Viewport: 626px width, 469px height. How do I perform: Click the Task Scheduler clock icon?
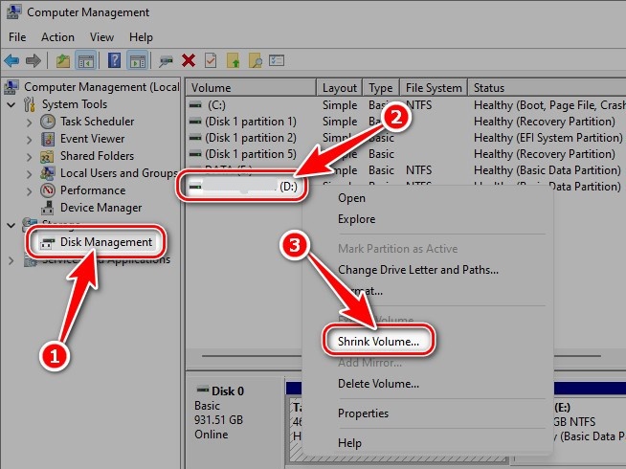pyautogui.click(x=48, y=122)
